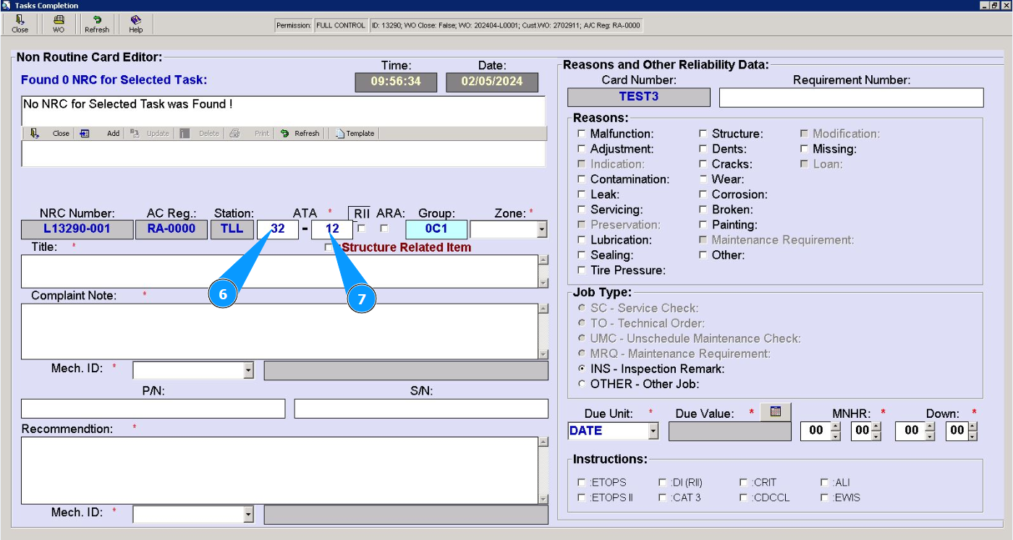The height and width of the screenshot is (540, 1013).
Task: Click the Requirement Number input field
Action: 851,98
